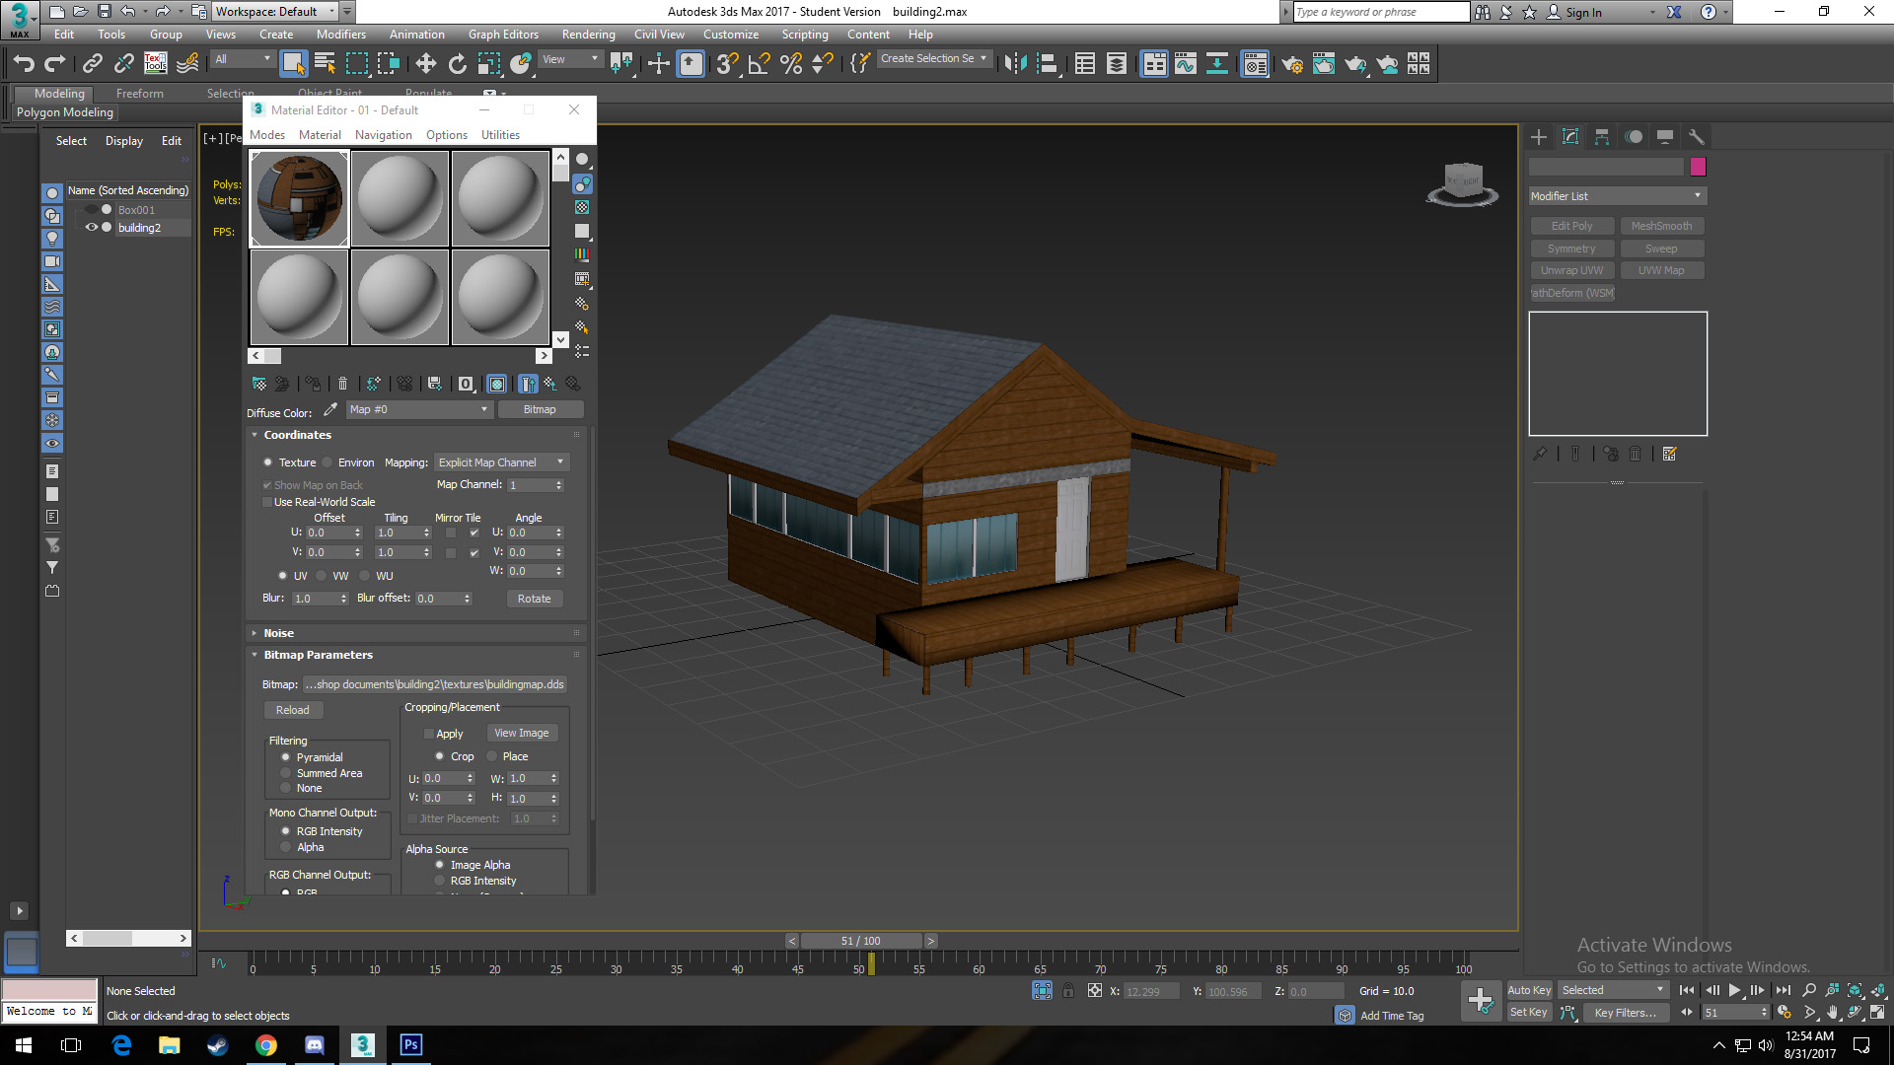Click the Redo arrow in main toolbar
This screenshot has width=1894, height=1065.
point(55,64)
